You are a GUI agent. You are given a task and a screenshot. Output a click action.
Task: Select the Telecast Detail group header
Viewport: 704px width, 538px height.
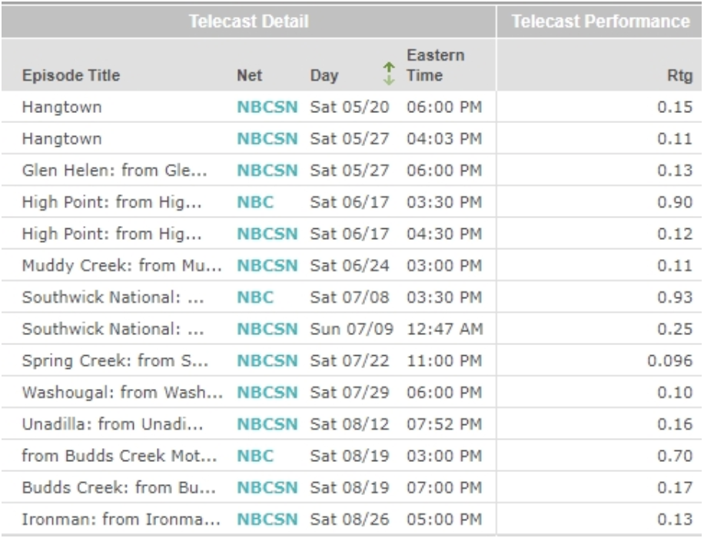(247, 22)
